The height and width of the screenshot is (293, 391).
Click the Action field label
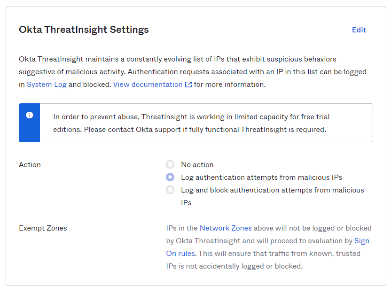click(x=30, y=165)
